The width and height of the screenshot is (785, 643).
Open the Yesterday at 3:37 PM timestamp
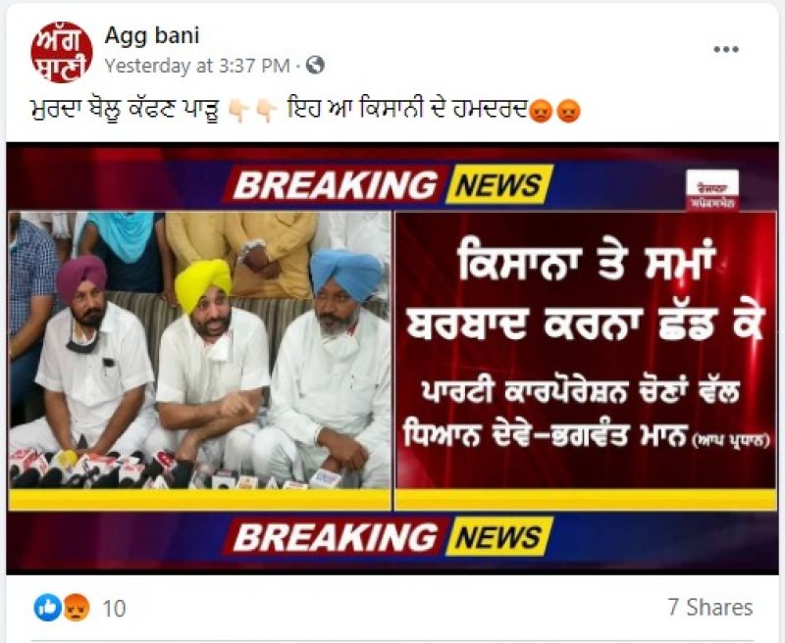point(197,66)
